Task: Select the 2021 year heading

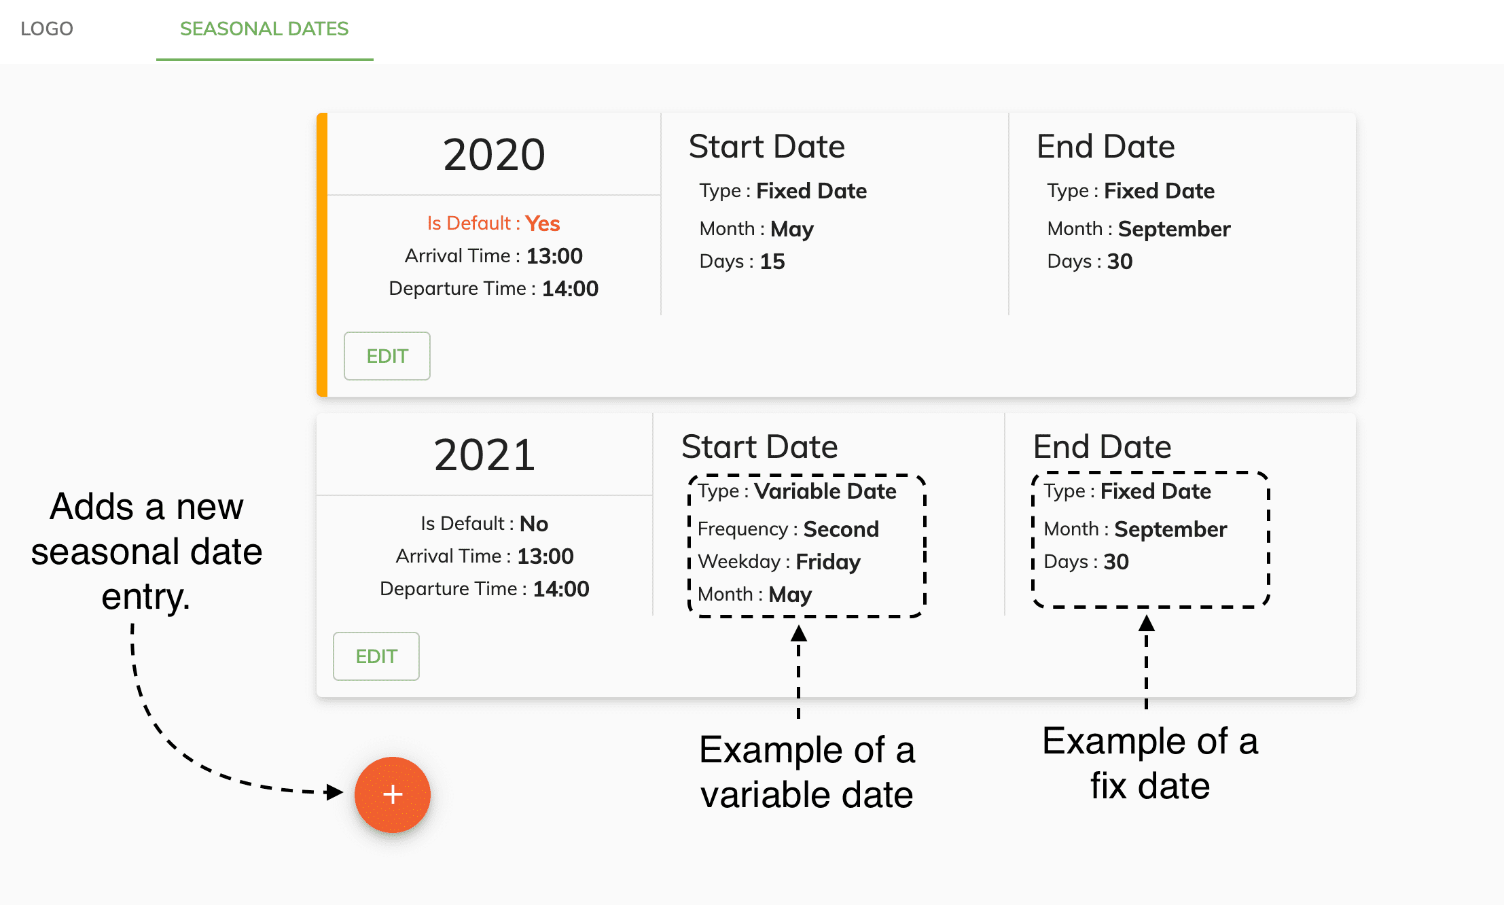Action: click(484, 455)
